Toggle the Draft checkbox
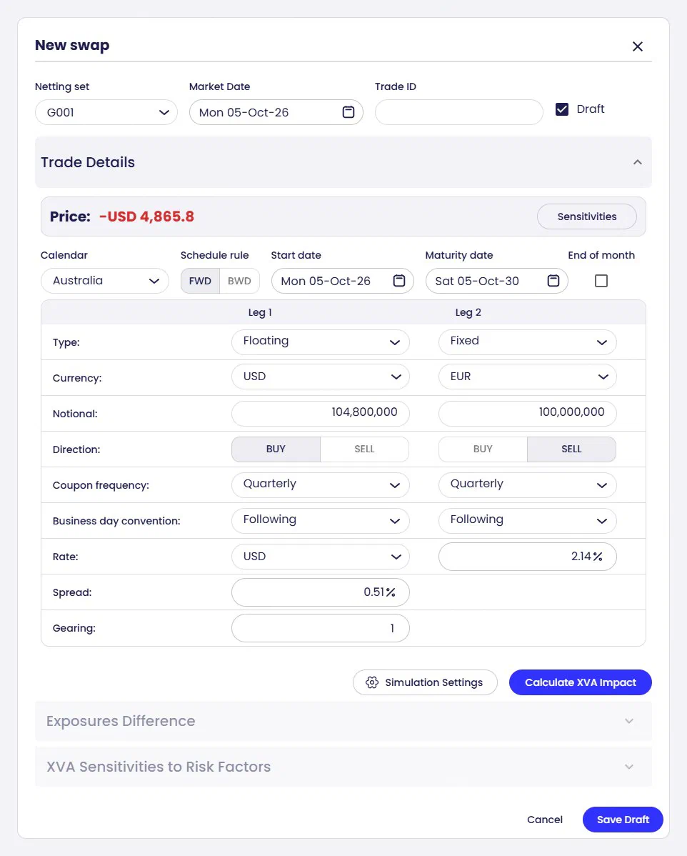This screenshot has height=856, width=687. (562, 109)
